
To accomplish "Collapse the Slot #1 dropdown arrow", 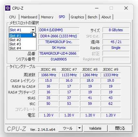I will click(33, 30).
